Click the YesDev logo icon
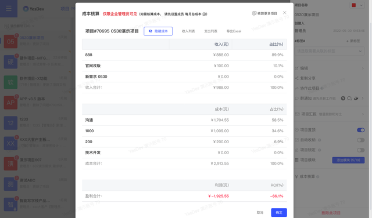Screen dimensions: 372x218 point(26,9)
